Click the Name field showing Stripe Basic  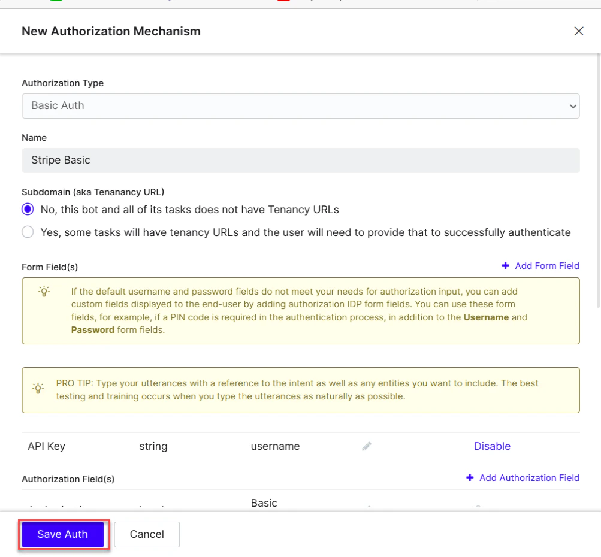[300, 160]
